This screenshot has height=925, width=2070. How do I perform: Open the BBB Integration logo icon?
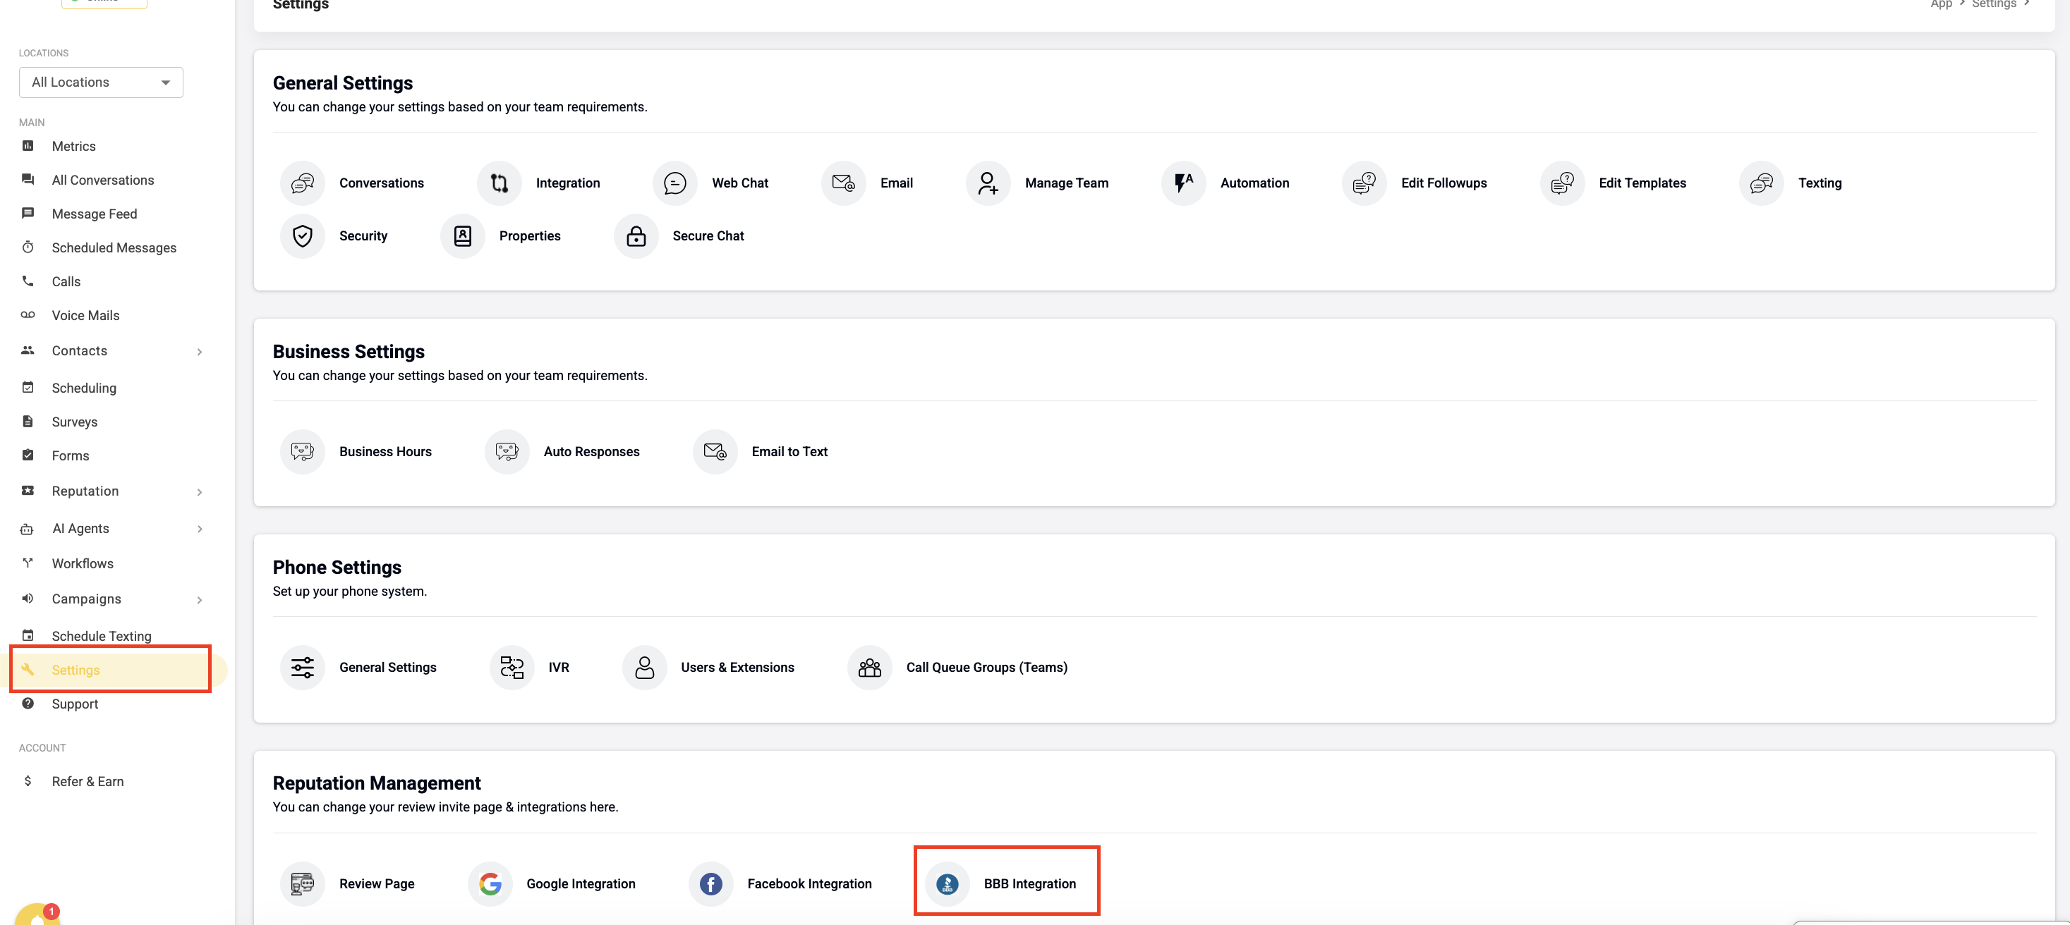pyautogui.click(x=947, y=884)
